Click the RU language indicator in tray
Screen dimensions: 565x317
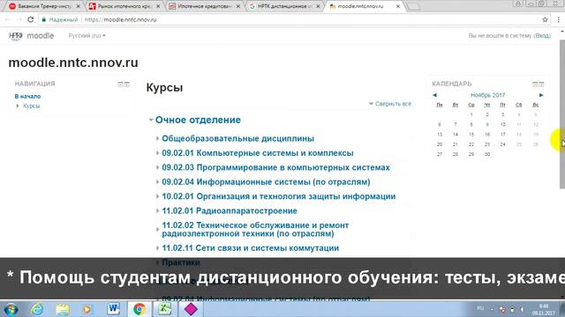480,308
